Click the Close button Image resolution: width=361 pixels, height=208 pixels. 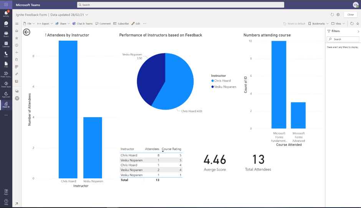[350, 15]
